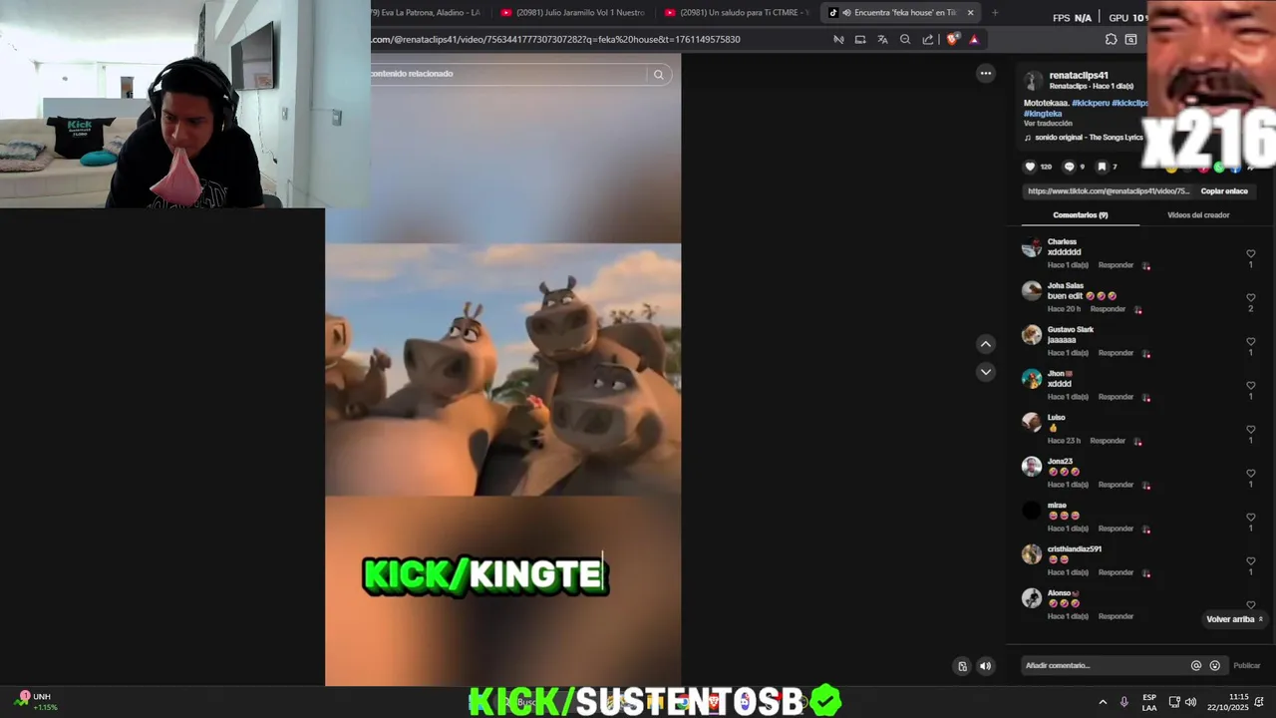The image size is (1276, 718).
Task: Like Joha Salas's comment
Action: click(1251, 298)
